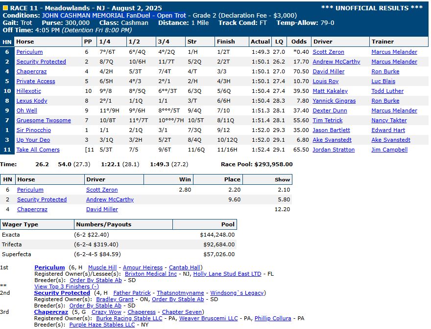Open trainer Luc Blais link
This screenshot has height=329, width=431.
coord(383,81)
